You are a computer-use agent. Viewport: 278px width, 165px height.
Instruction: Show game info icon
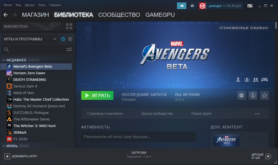[253, 95]
